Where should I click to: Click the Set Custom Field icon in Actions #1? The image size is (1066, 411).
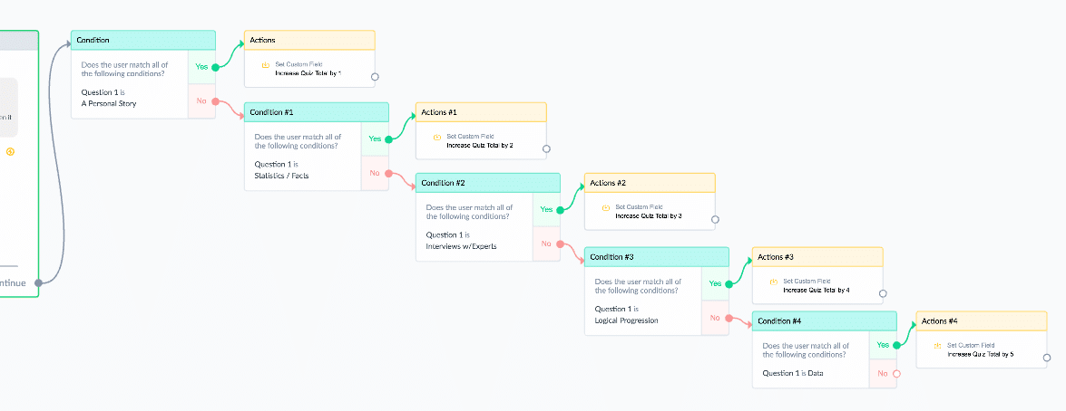[x=437, y=138]
